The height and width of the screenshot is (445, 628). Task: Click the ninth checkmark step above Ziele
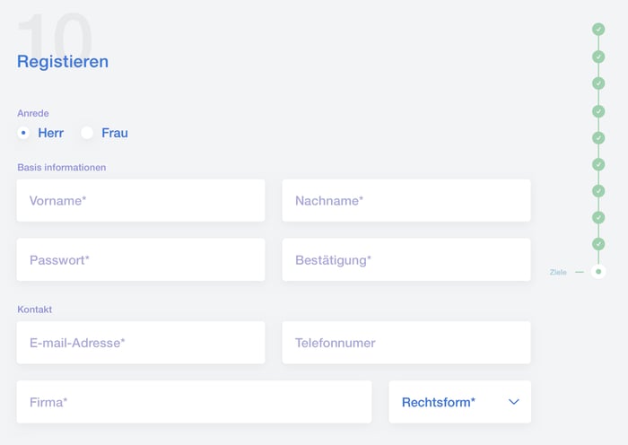(598, 244)
